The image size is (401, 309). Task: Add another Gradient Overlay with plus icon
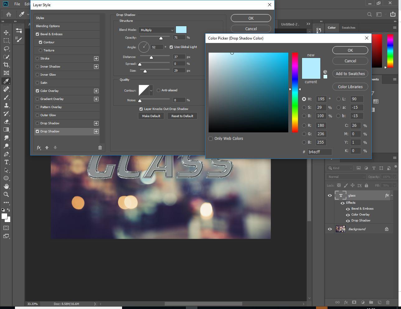[96, 99]
